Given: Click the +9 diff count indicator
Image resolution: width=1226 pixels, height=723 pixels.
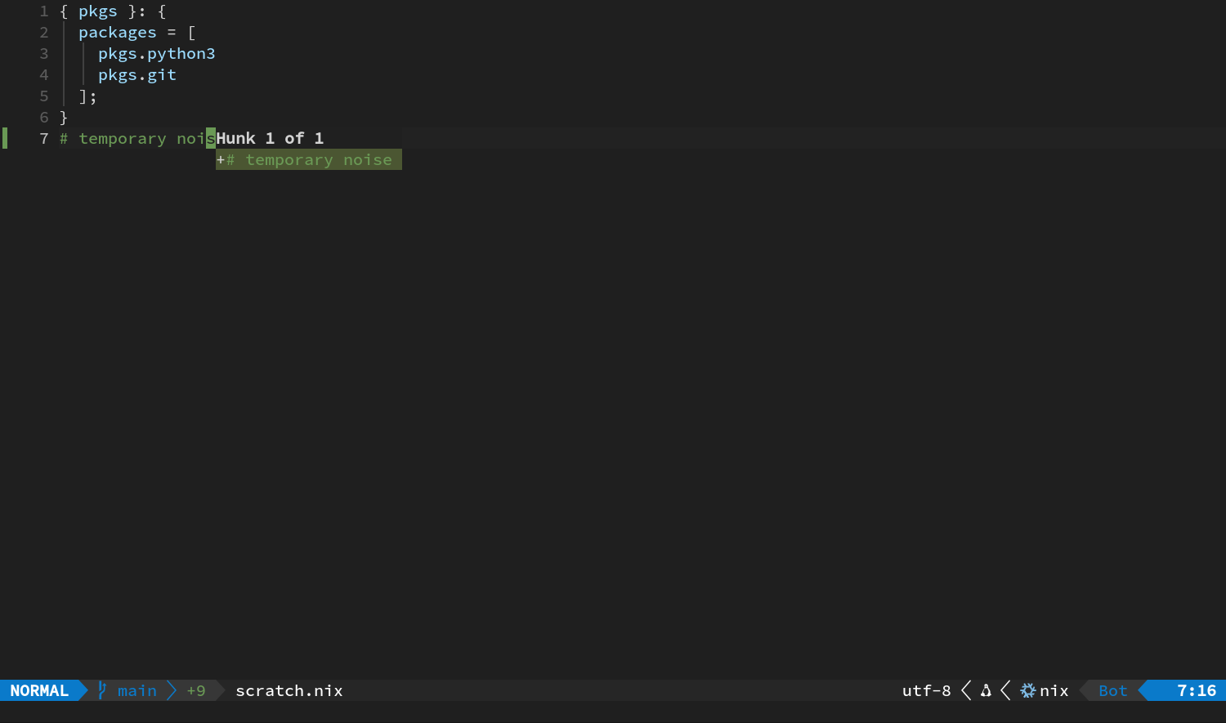Looking at the screenshot, I should pos(196,690).
